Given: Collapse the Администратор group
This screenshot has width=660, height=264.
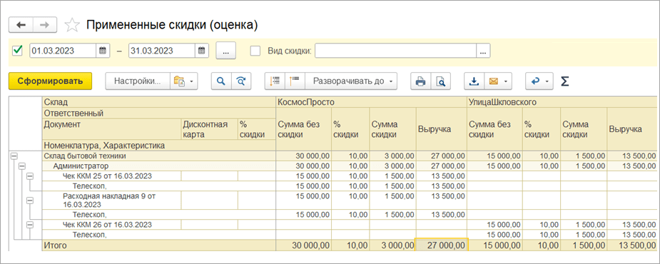Looking at the screenshot, I should click(x=22, y=166).
